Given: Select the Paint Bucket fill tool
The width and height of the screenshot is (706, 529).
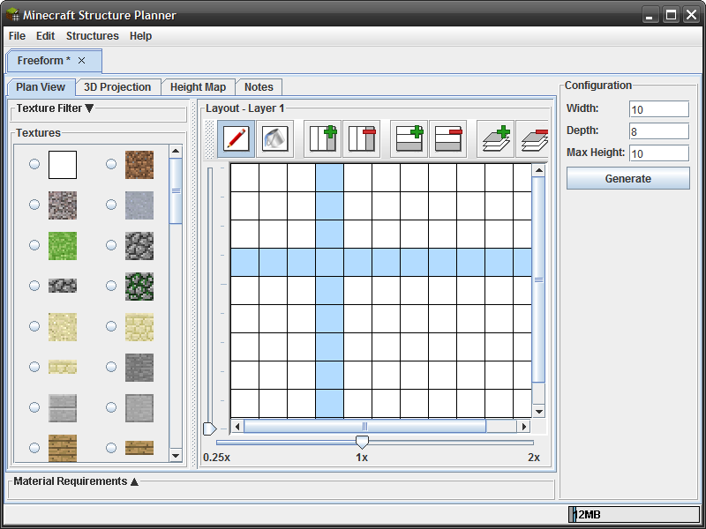Looking at the screenshot, I should point(274,138).
